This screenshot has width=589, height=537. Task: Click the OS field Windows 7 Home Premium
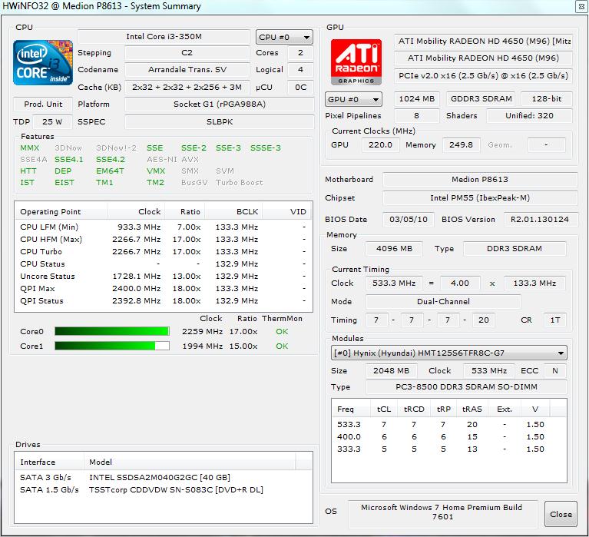coord(442,512)
